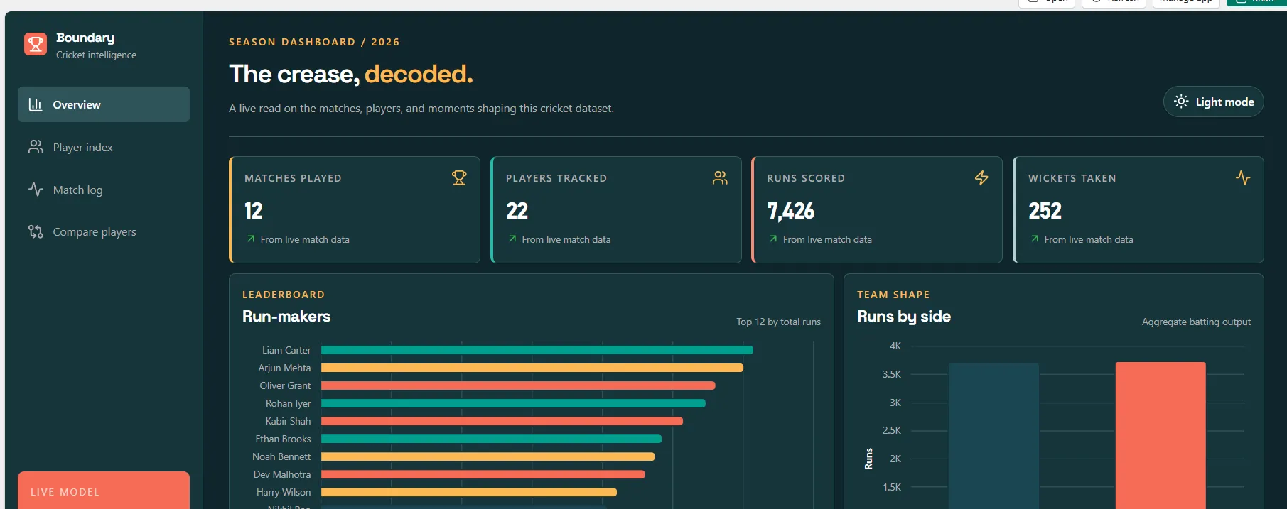Click the people icon on Players Tracked card
The image size is (1287, 509).
click(x=720, y=177)
